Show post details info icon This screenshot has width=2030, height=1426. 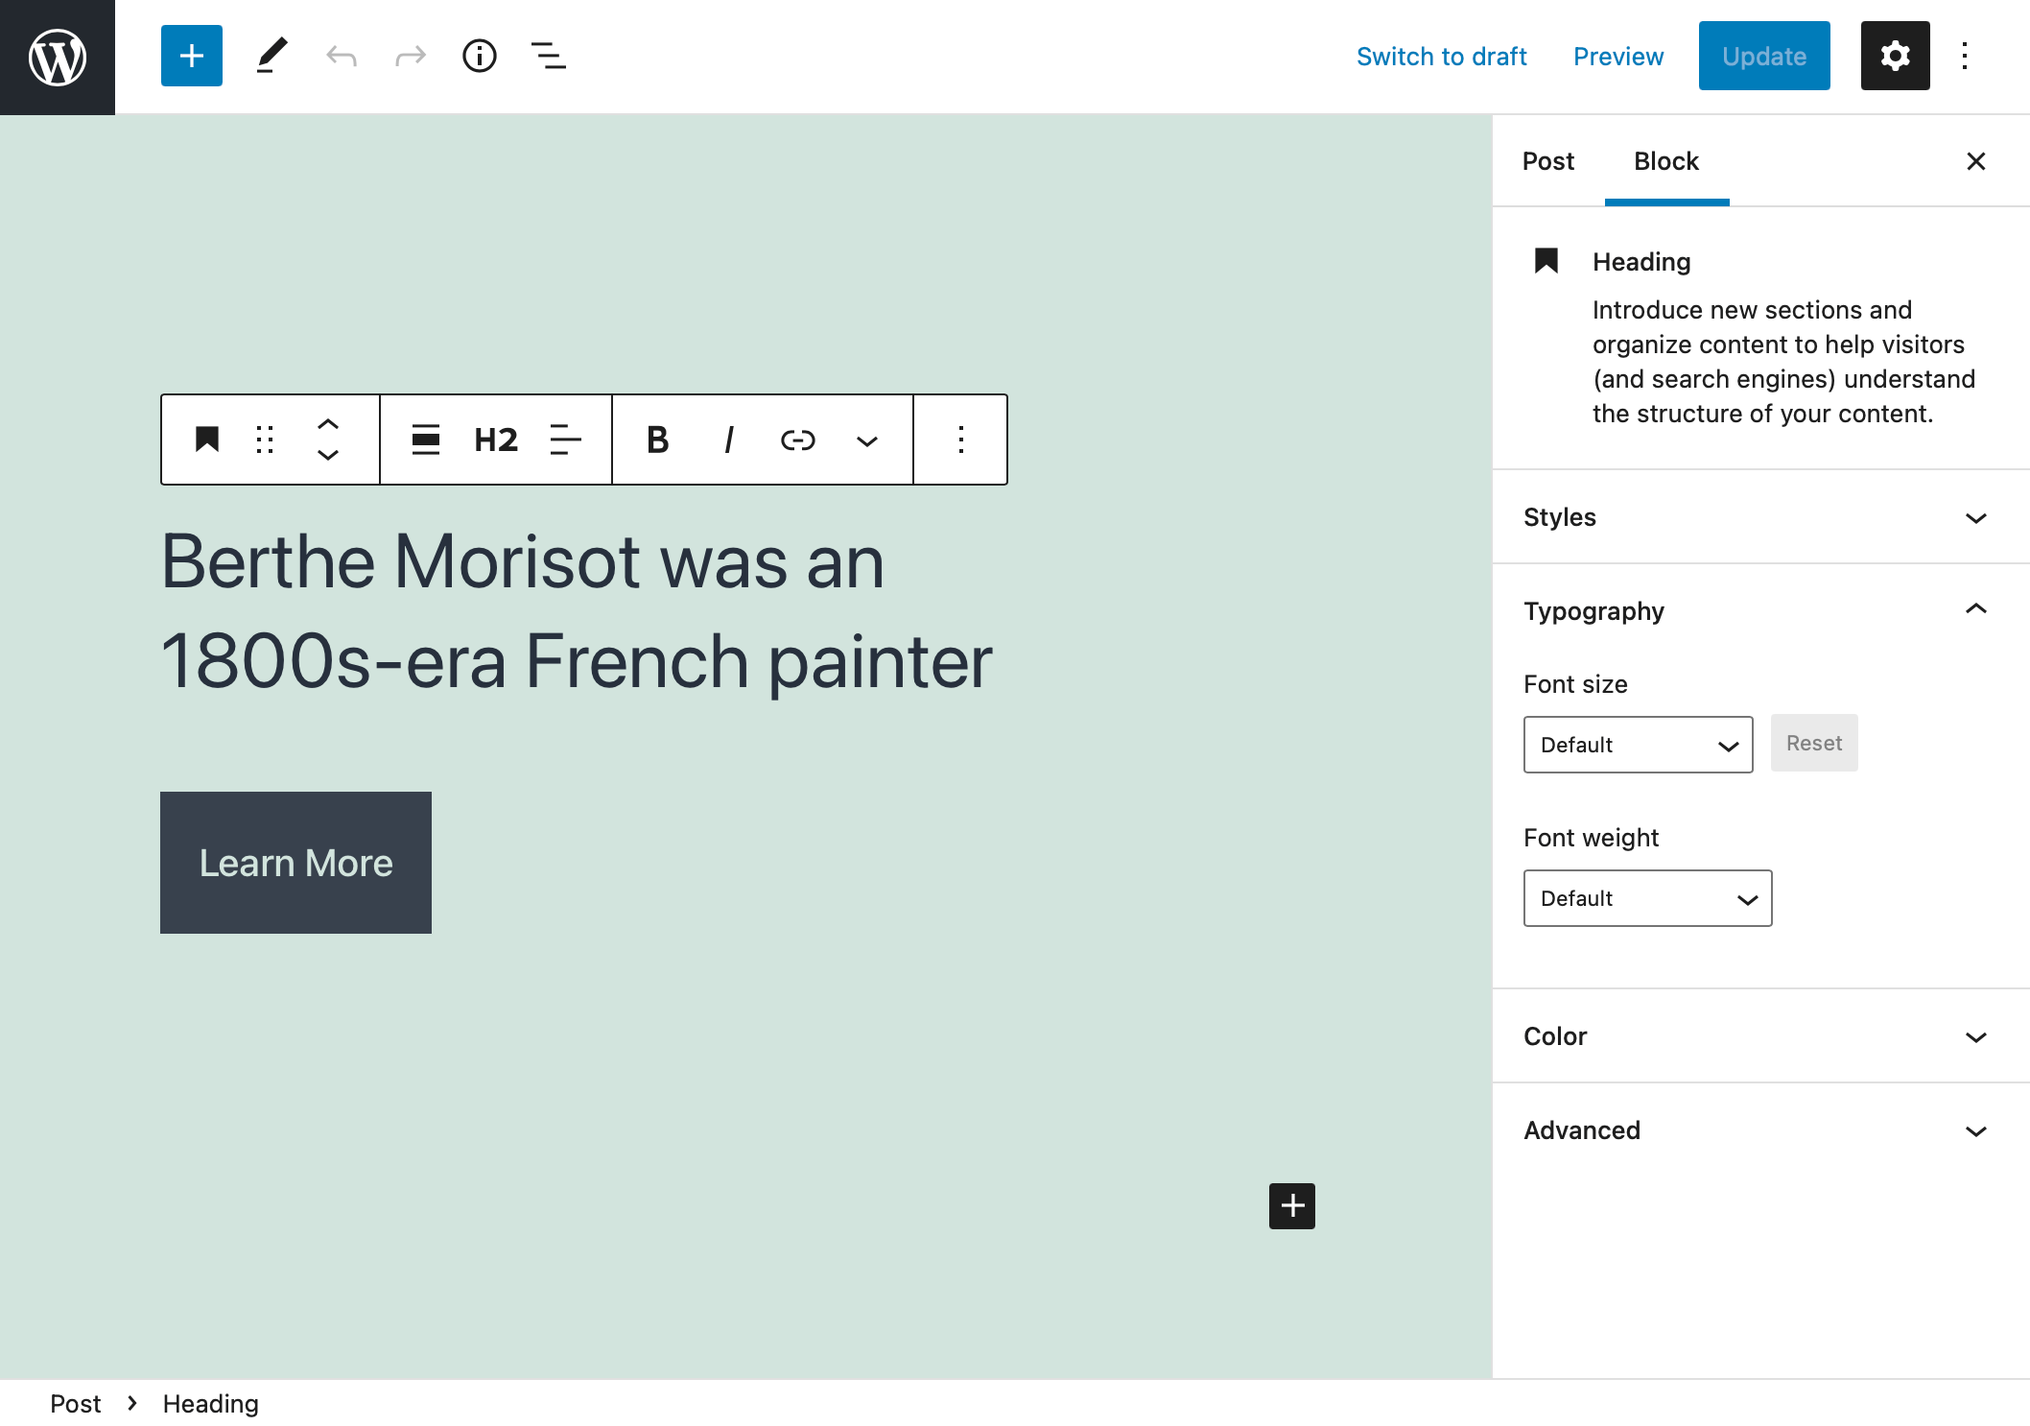click(x=479, y=56)
